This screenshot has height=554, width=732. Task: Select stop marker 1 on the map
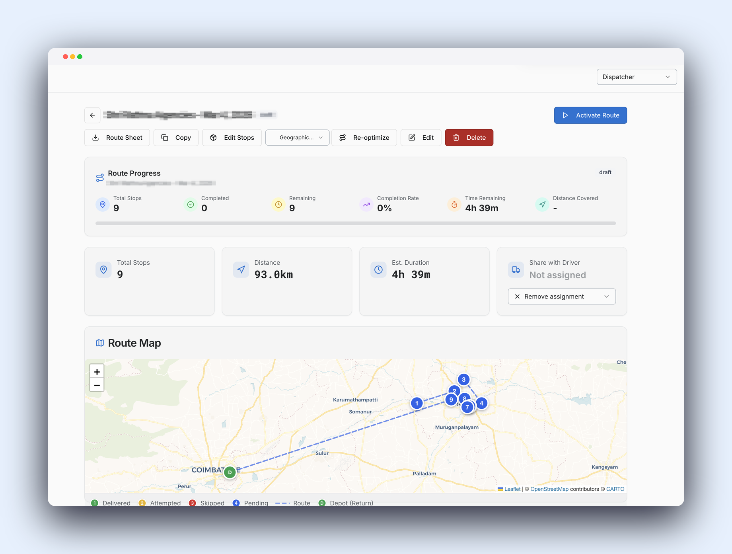[x=417, y=404]
